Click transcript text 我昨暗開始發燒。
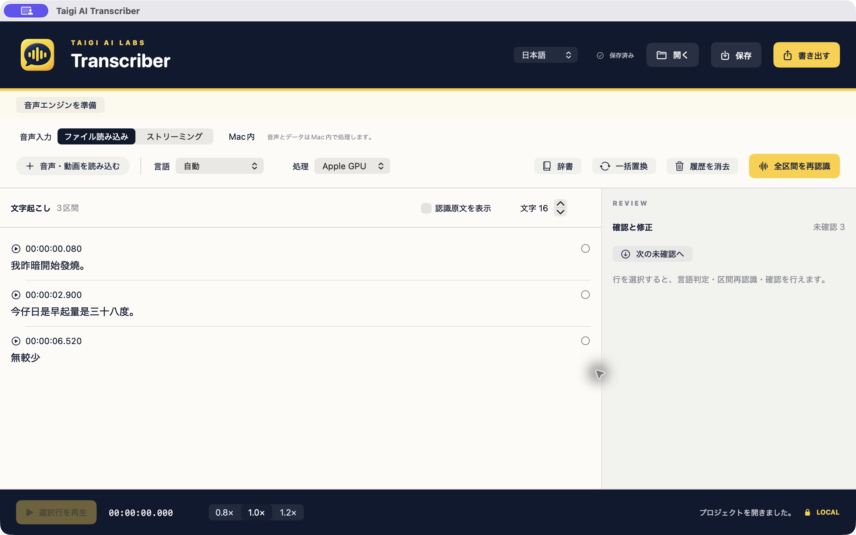Screen dimensions: 856x535 pos(48,265)
